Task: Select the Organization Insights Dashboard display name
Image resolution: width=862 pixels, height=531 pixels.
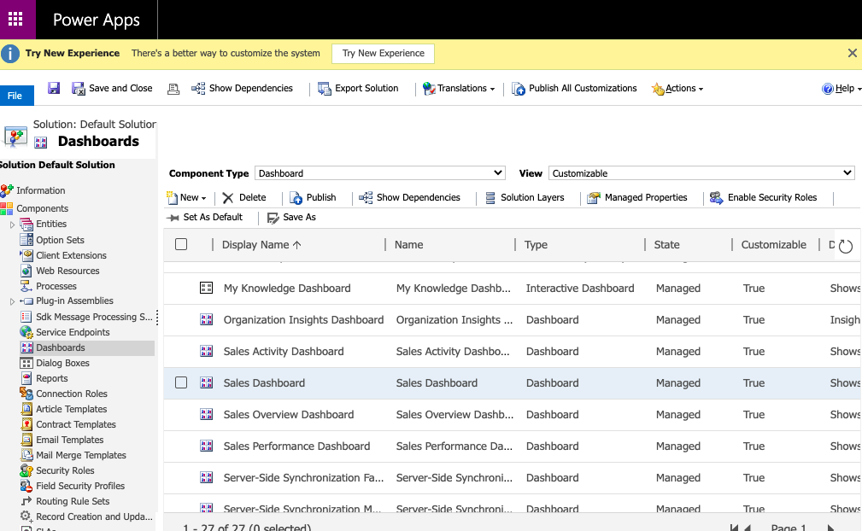Action: pos(303,319)
